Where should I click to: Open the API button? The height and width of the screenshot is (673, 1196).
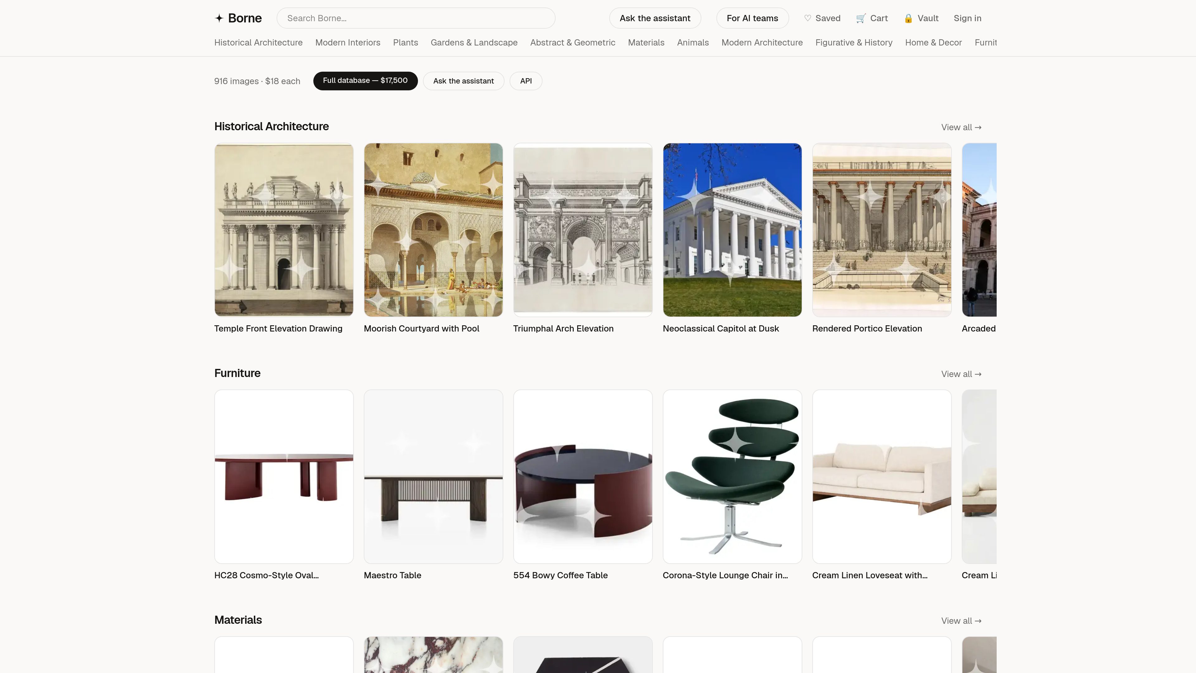pos(525,81)
